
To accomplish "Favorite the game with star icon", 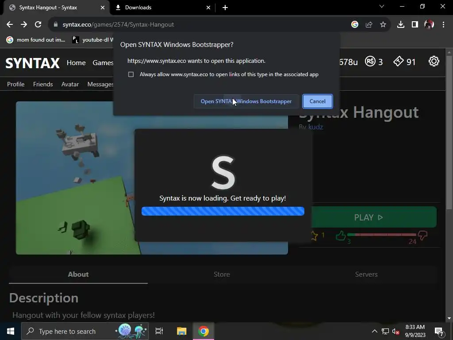I will tap(315, 236).
